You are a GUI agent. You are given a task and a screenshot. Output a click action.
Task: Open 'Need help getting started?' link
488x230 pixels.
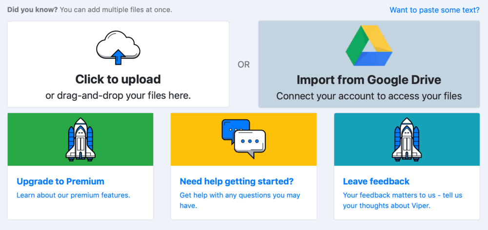237,181
